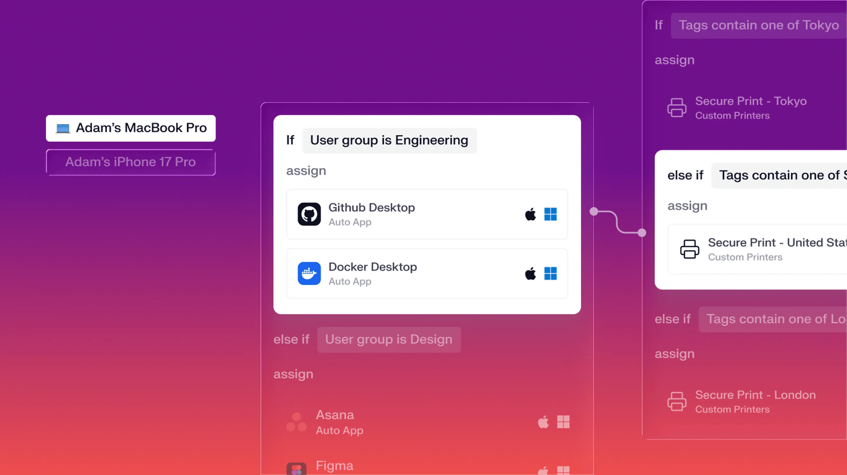Viewport: 847px width, 475px height.
Task: Click the connector node linking the rule cards
Action: tap(594, 211)
